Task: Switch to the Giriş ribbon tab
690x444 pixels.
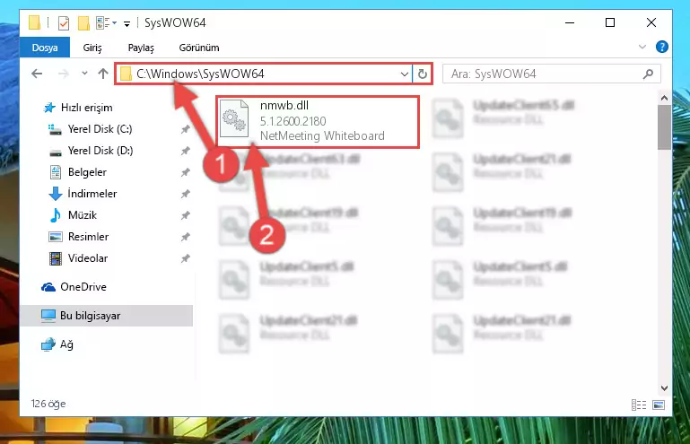Action: [92, 48]
